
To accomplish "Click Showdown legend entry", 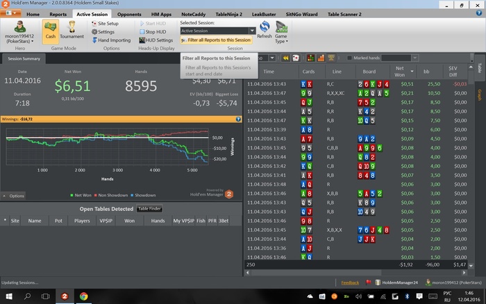I will [x=143, y=195].
